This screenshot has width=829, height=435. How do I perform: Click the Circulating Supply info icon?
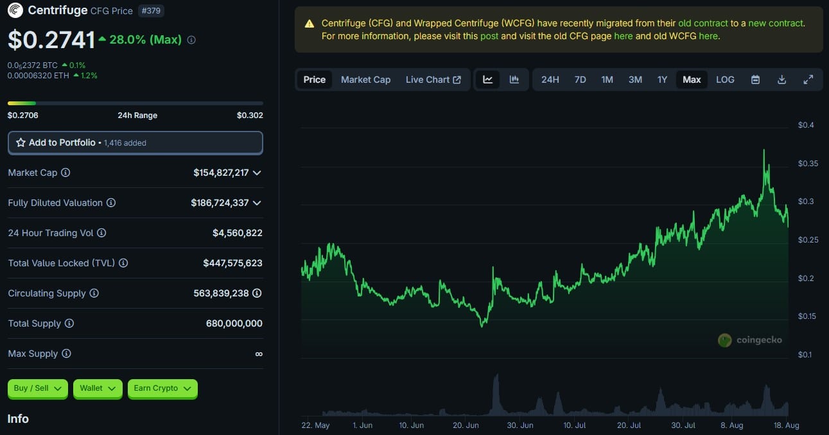94,293
